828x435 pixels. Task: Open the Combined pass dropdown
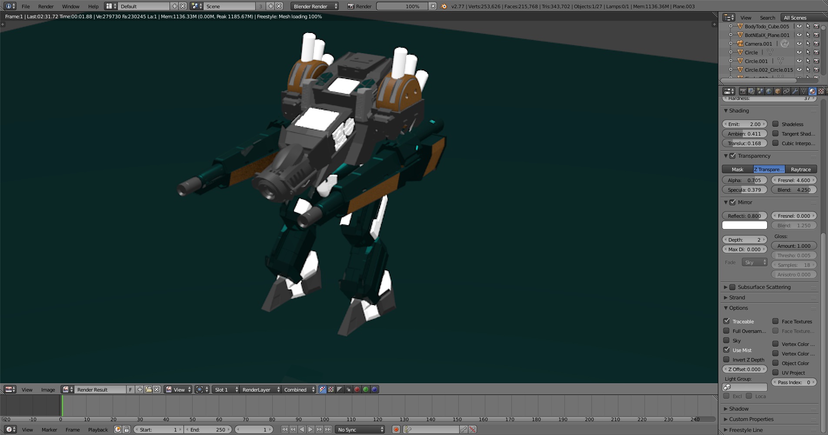point(299,389)
